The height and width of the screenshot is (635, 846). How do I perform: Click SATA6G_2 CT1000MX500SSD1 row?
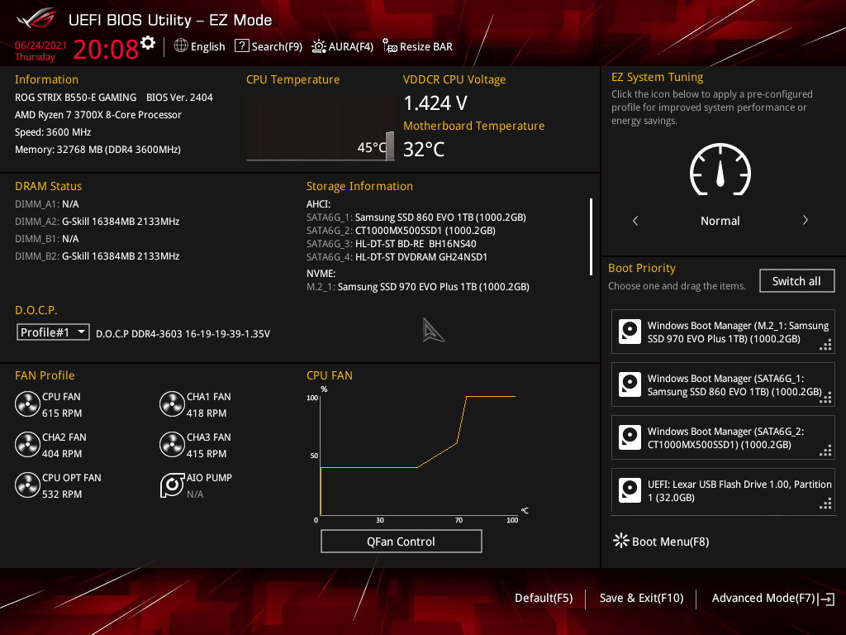coord(401,231)
